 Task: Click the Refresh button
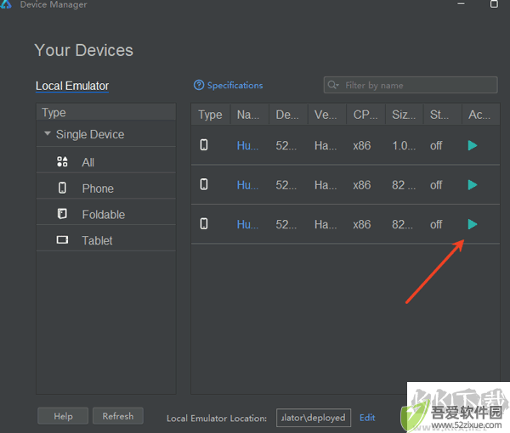point(118,416)
